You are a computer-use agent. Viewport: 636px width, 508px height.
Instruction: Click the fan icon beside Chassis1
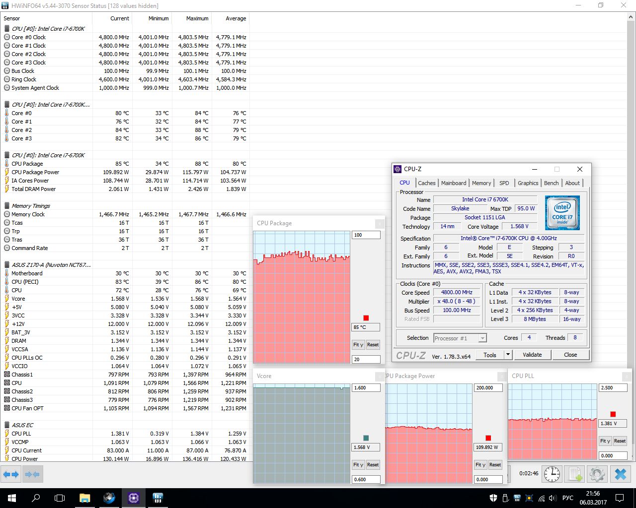point(7,375)
